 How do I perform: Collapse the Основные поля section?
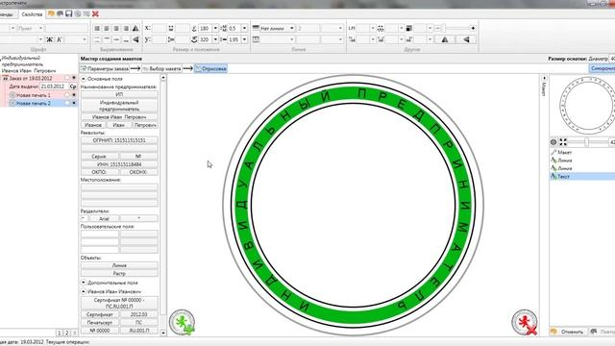[84, 79]
